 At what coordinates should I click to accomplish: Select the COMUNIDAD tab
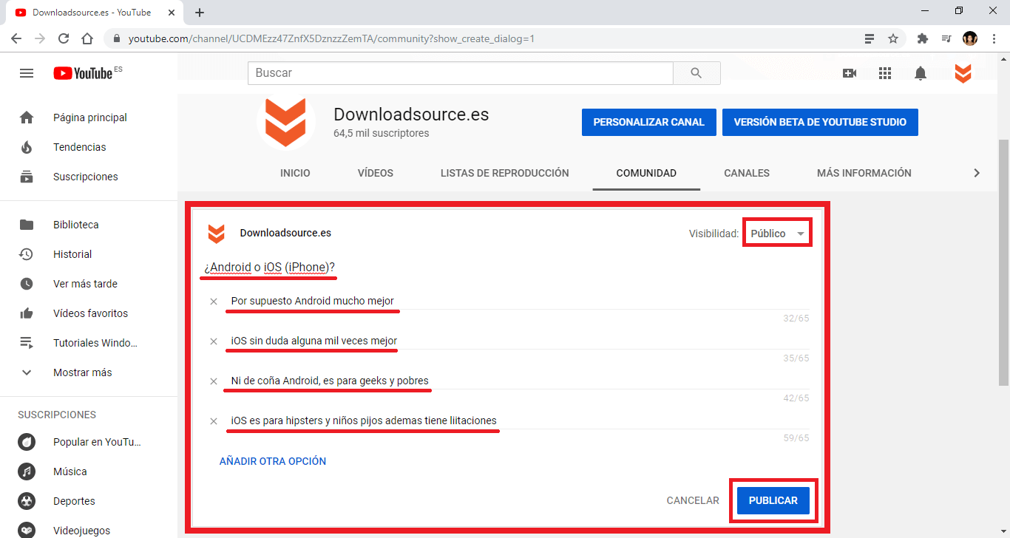pyautogui.click(x=646, y=173)
